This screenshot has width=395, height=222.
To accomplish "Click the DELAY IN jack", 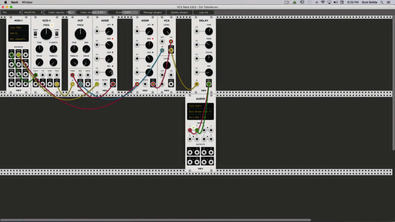I will pos(196,84).
